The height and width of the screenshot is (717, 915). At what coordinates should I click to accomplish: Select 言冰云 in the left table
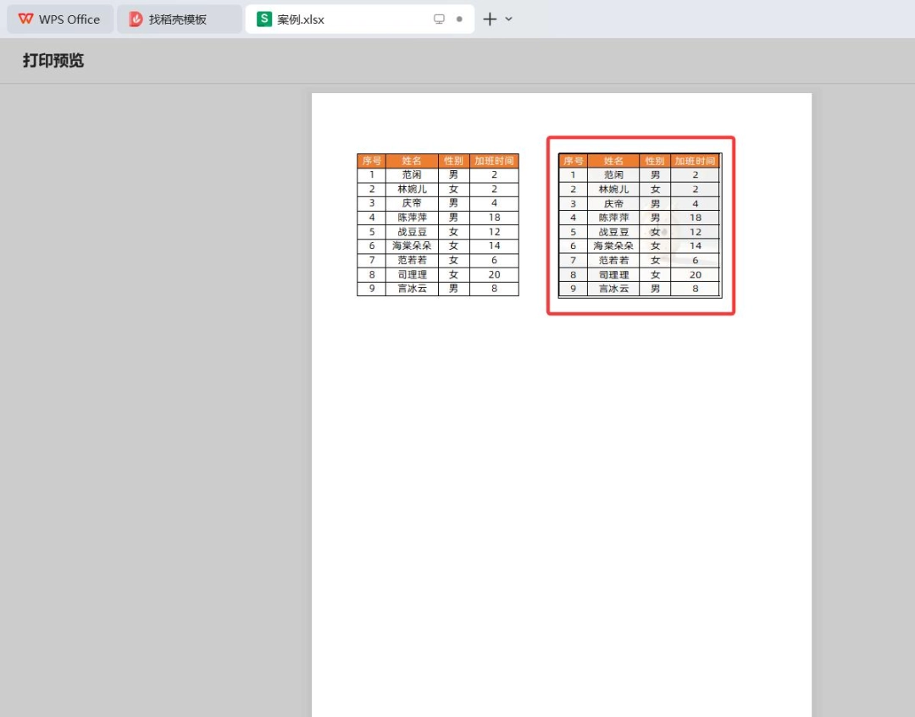click(412, 289)
